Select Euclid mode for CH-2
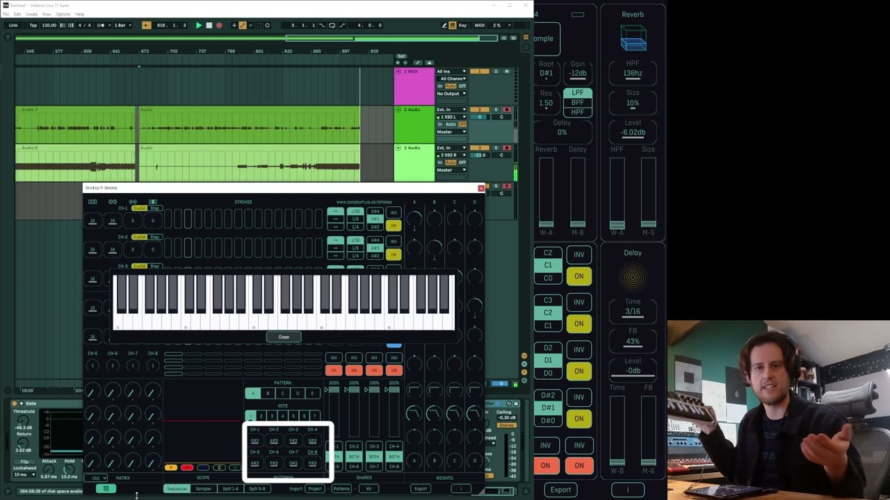The image size is (890, 500). click(139, 237)
